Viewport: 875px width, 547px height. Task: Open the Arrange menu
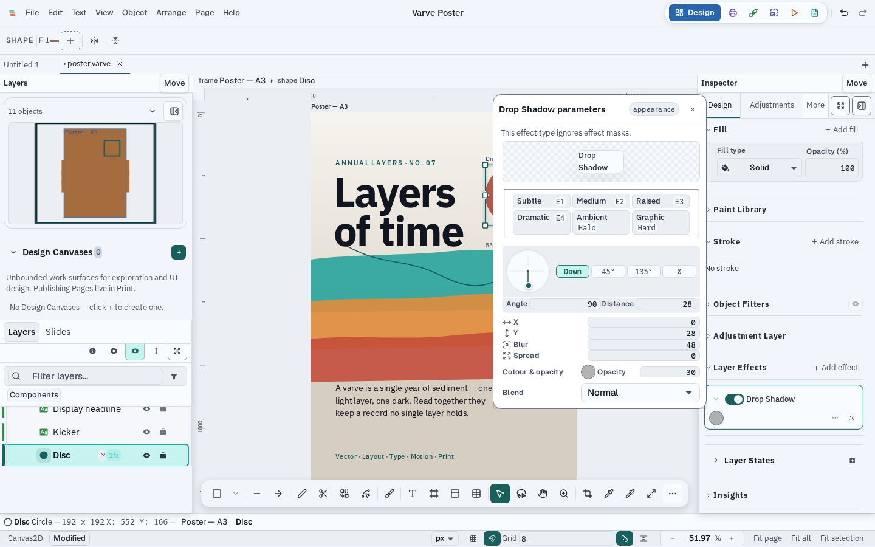(171, 13)
